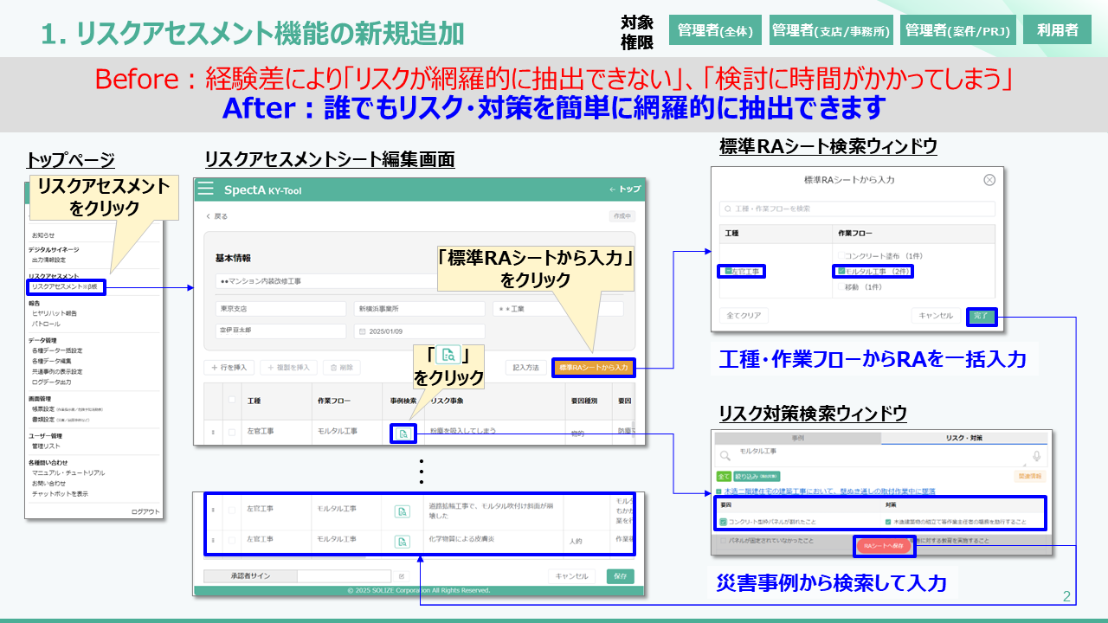This screenshot has width=1108, height=623.
Task: Close the 標準RAシートから入力 dialog
Action: (989, 180)
